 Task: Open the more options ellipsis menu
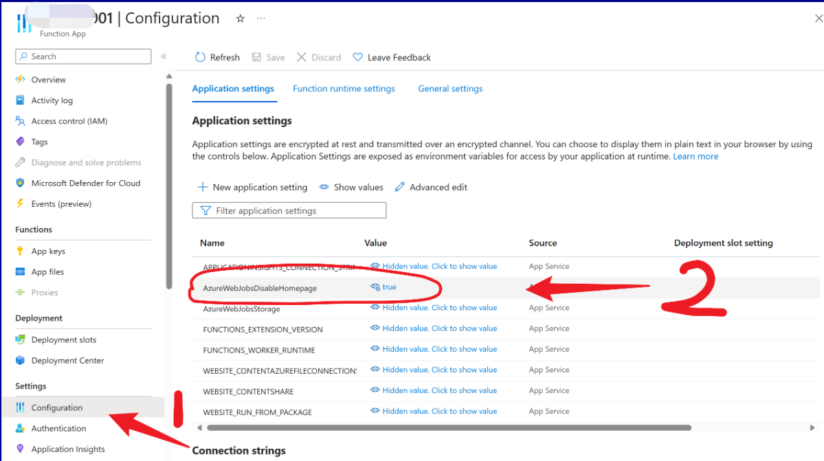(261, 19)
